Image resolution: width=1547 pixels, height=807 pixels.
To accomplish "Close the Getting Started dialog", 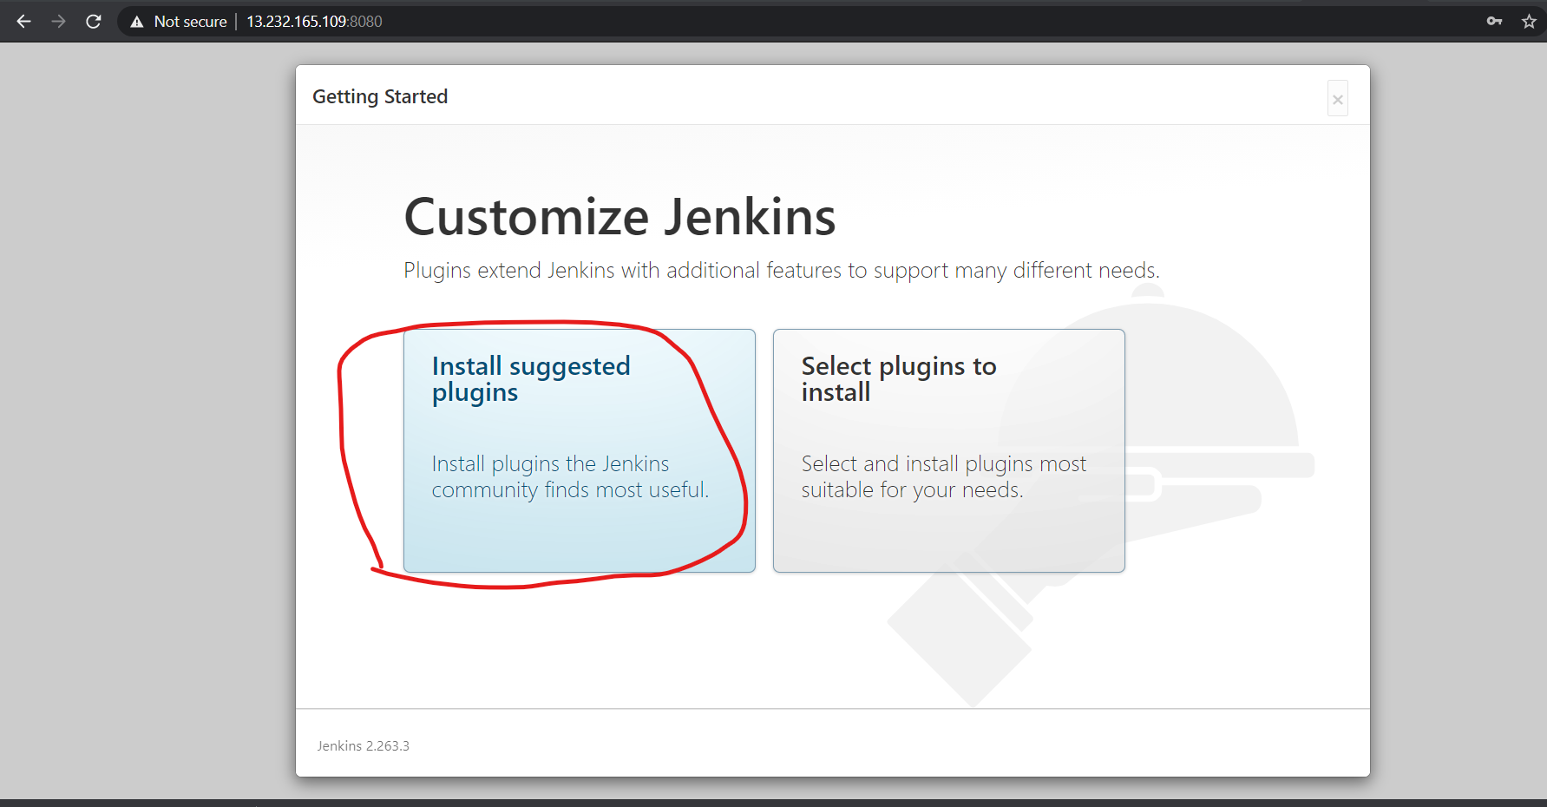I will coord(1337,100).
